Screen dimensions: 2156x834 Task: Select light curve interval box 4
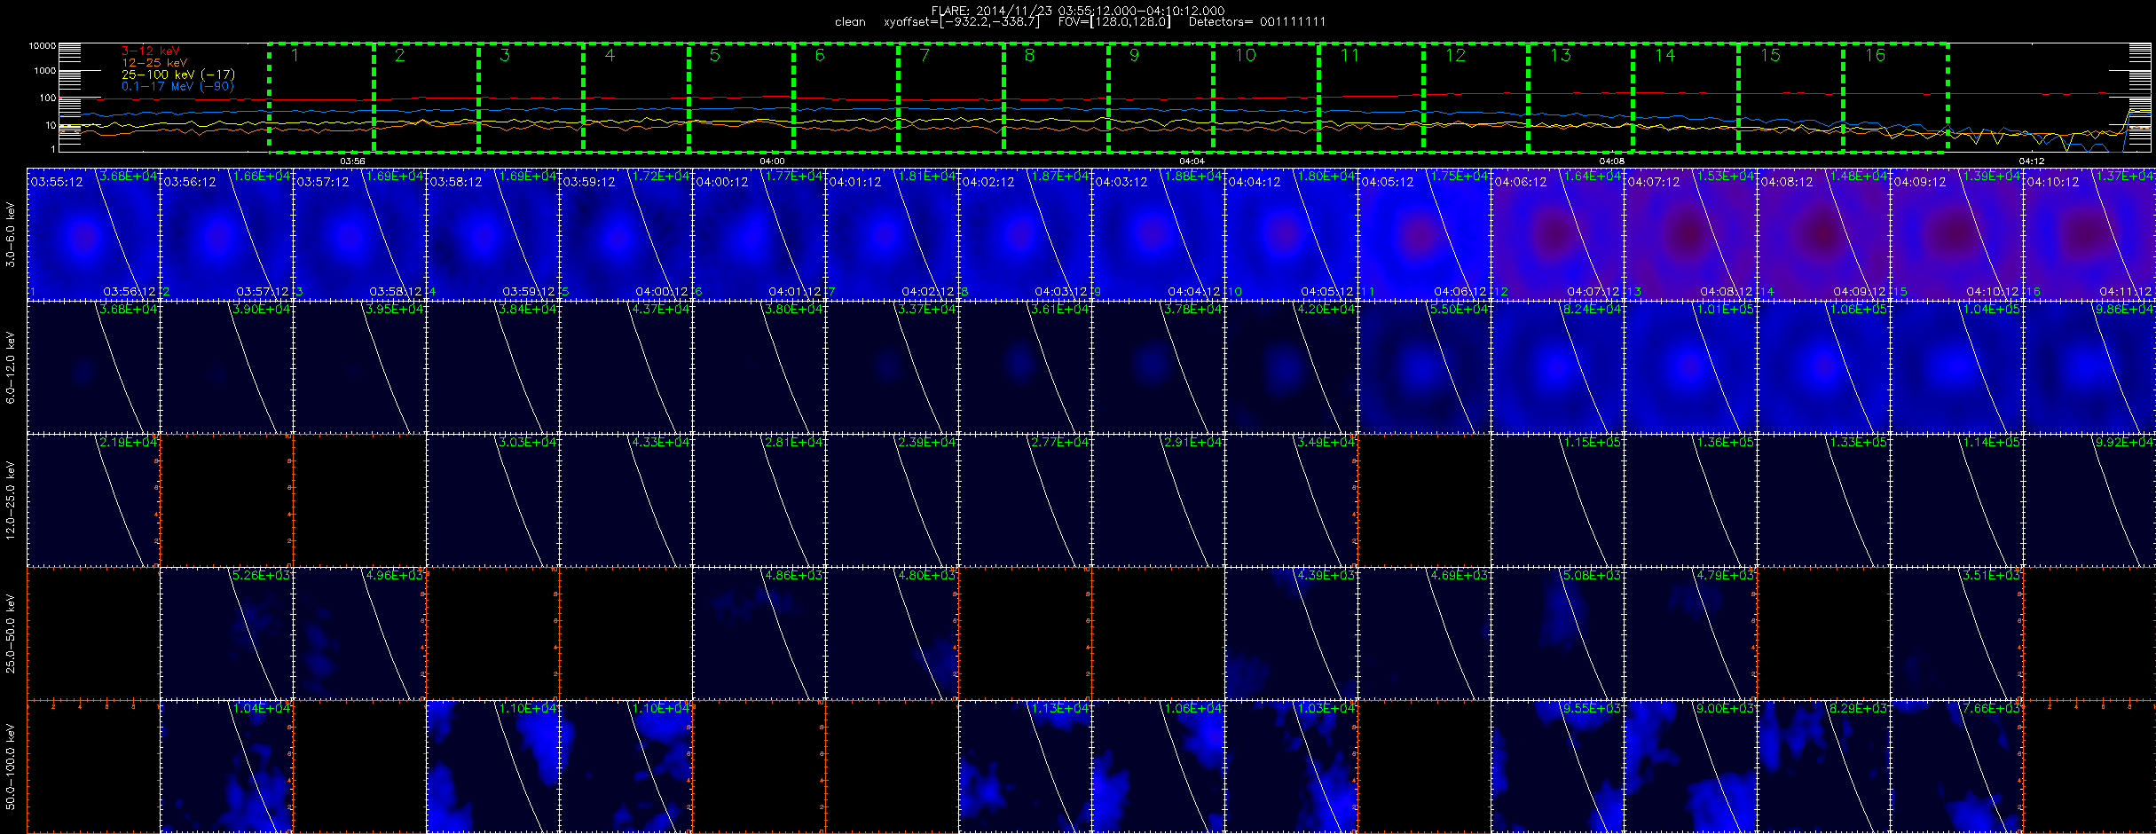[x=636, y=97]
